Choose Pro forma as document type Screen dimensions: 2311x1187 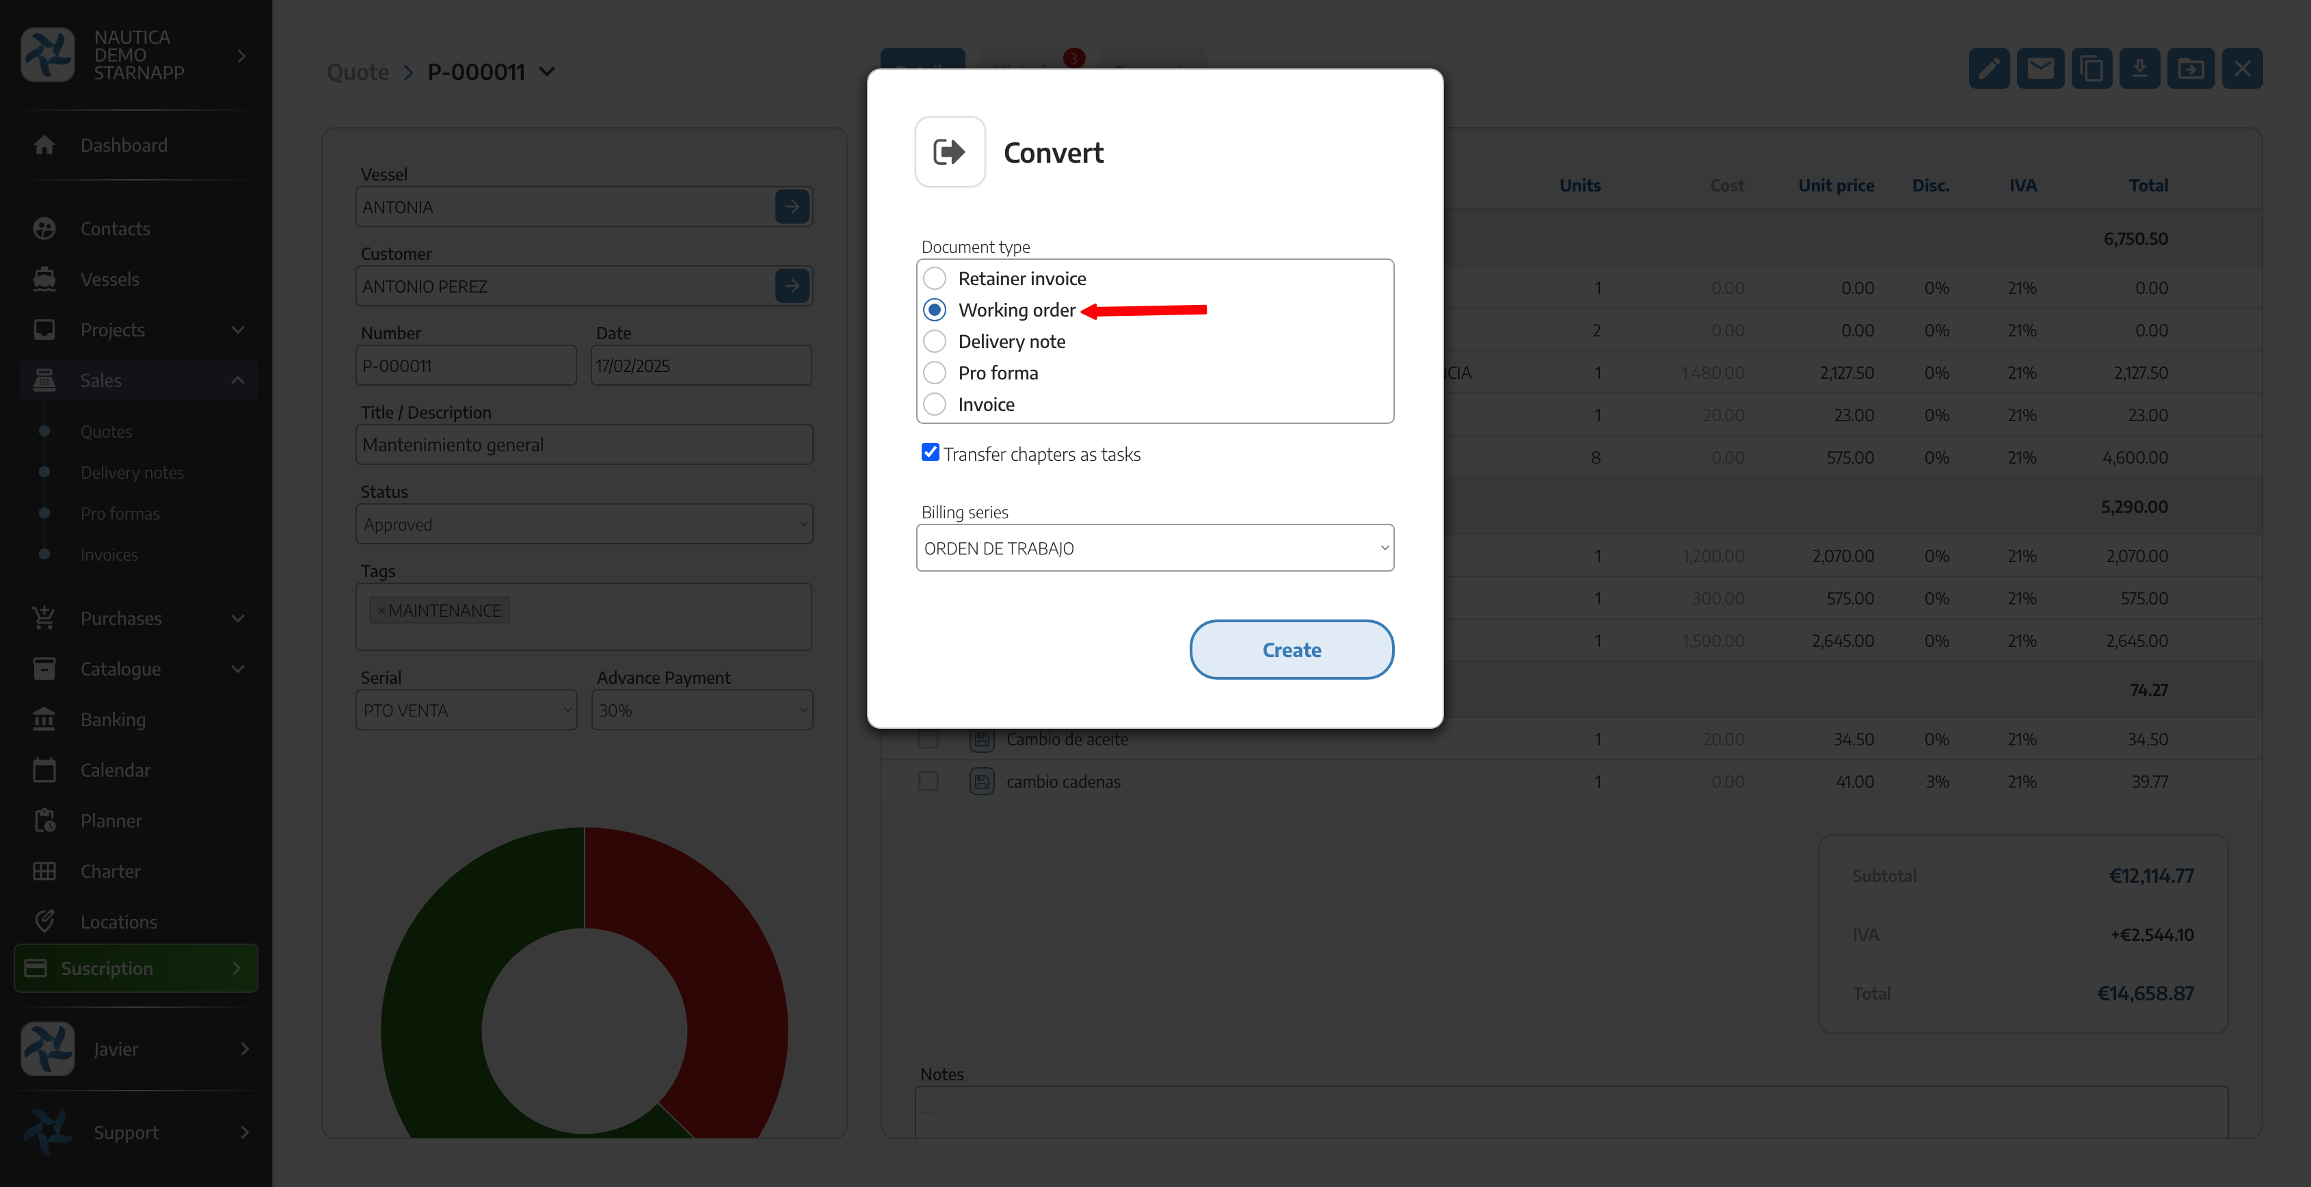tap(934, 373)
